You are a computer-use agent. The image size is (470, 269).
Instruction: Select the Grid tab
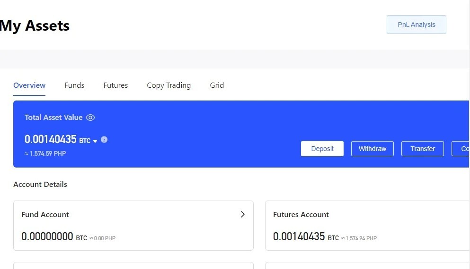tap(217, 85)
